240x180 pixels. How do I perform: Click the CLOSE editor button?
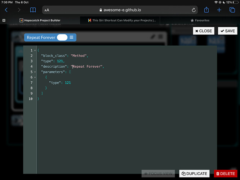tap(204, 31)
